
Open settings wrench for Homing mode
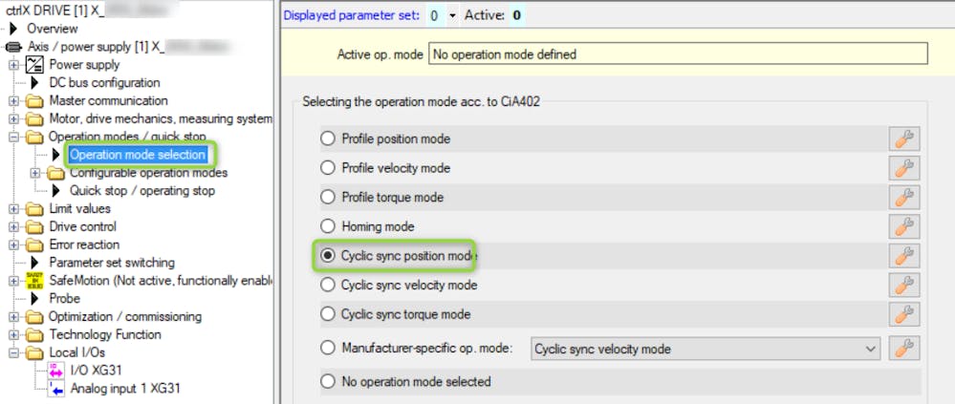click(x=903, y=226)
